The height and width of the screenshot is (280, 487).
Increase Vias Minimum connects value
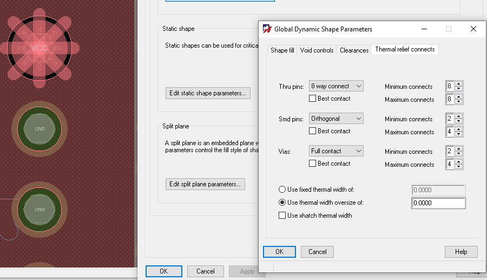(458, 148)
